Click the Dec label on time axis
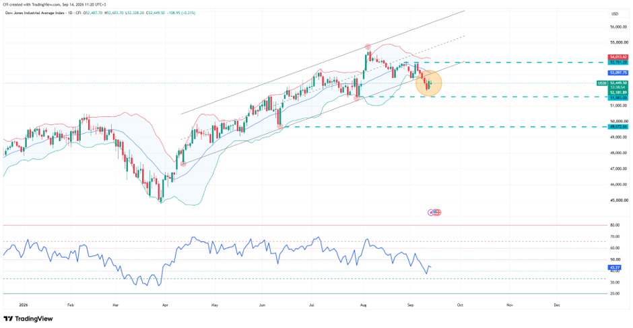Screen dimensions: 633x328 (x=557, y=305)
